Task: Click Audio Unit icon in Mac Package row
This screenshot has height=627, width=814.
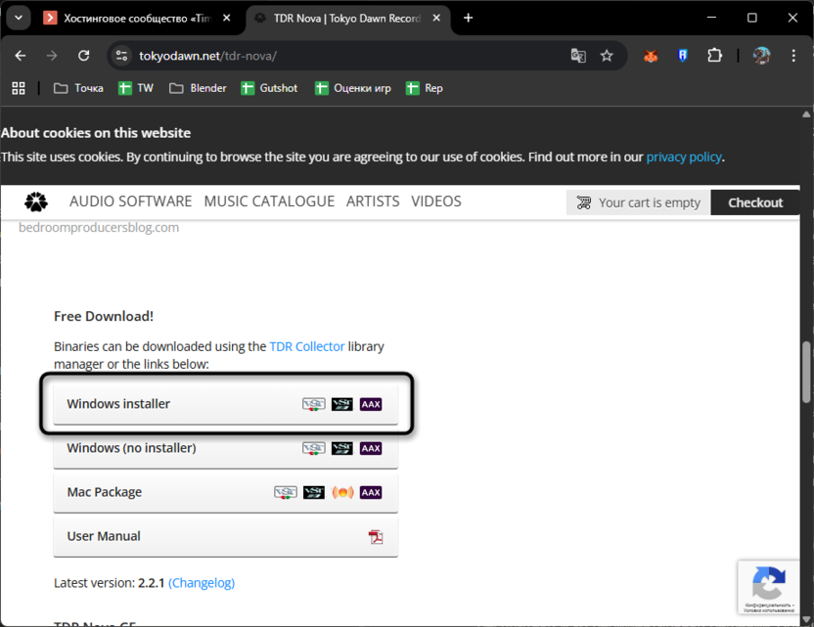Action: click(342, 493)
